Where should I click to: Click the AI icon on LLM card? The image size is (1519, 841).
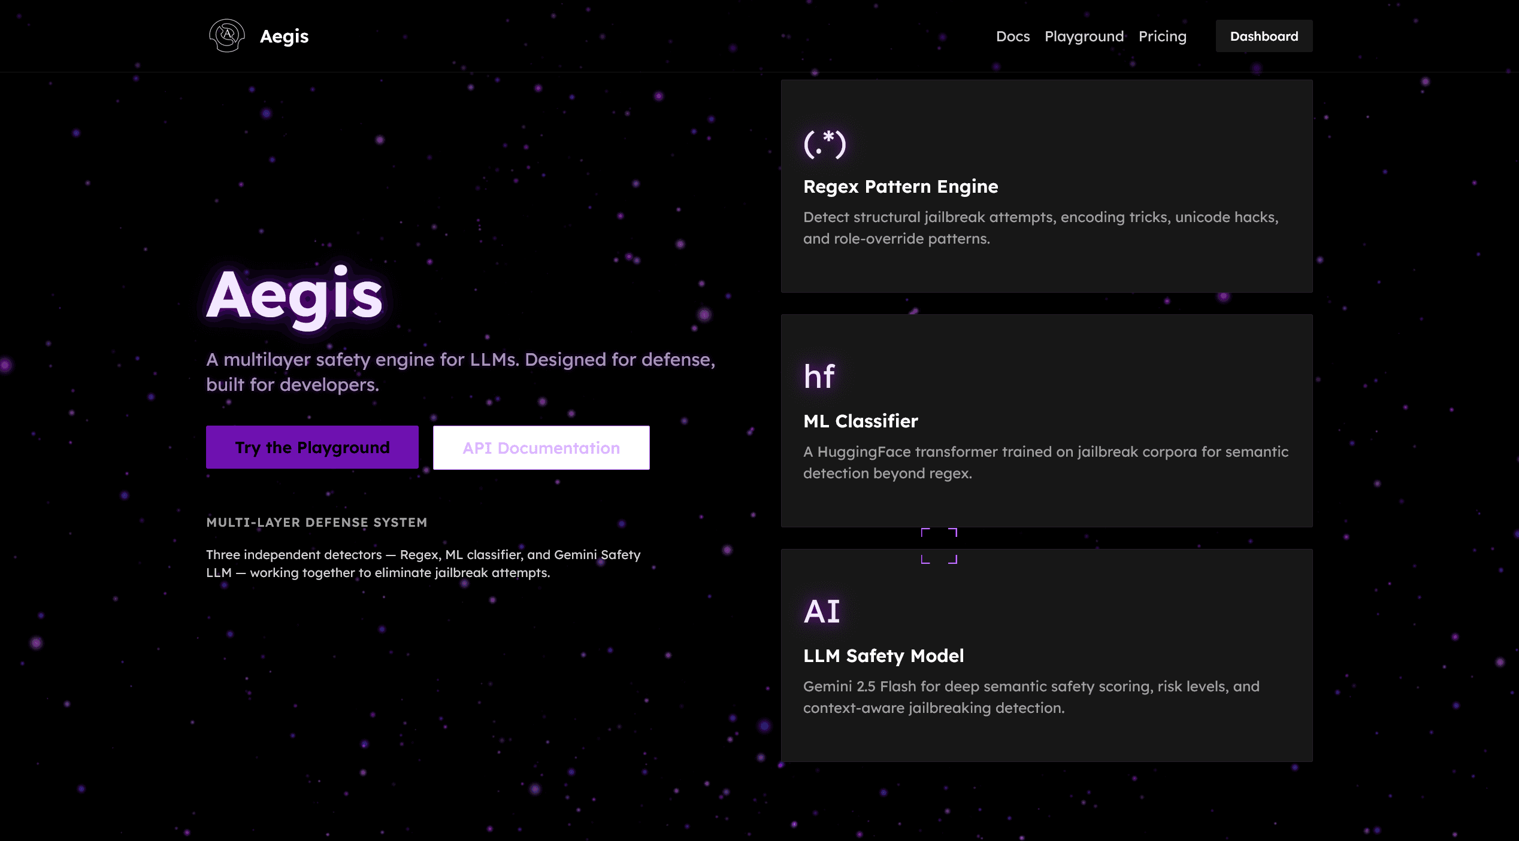click(x=822, y=612)
